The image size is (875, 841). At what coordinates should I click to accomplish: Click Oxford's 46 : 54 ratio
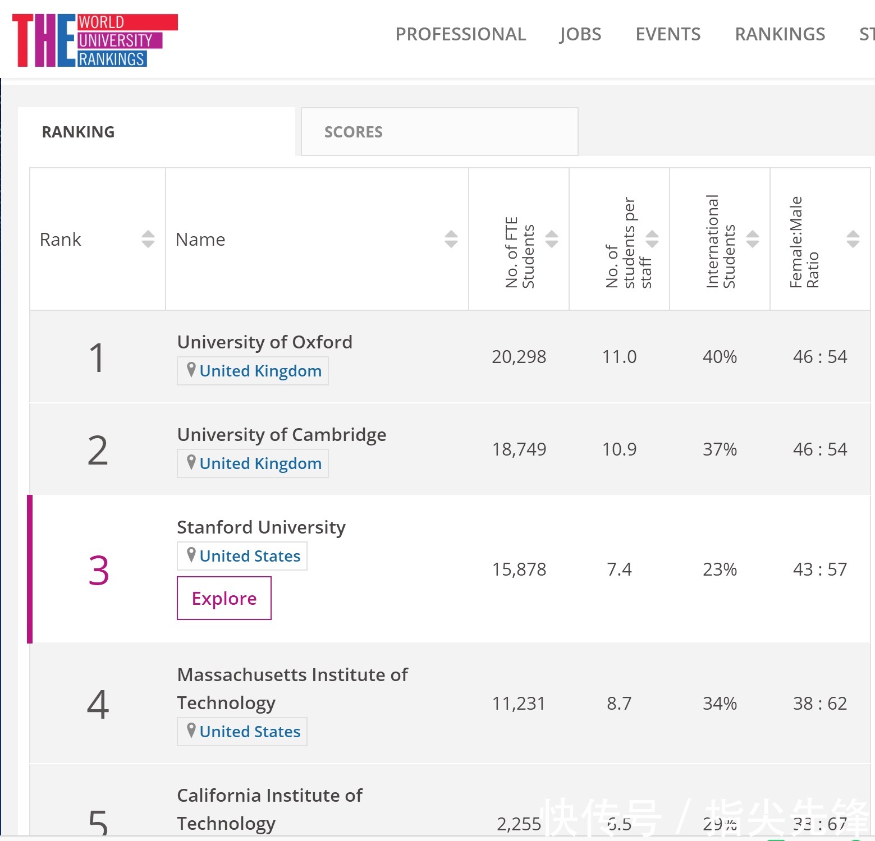point(820,357)
